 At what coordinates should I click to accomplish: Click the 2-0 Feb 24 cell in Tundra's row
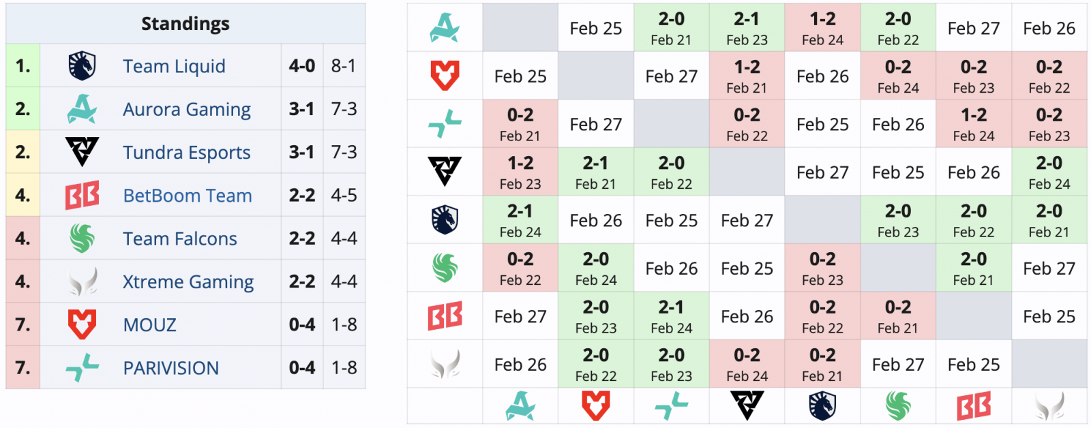click(1049, 172)
